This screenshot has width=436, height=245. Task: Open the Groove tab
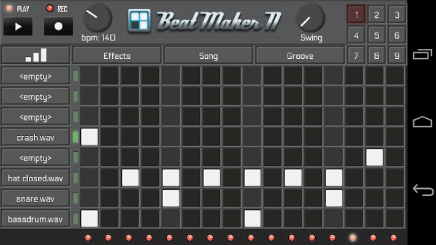pyautogui.click(x=300, y=56)
